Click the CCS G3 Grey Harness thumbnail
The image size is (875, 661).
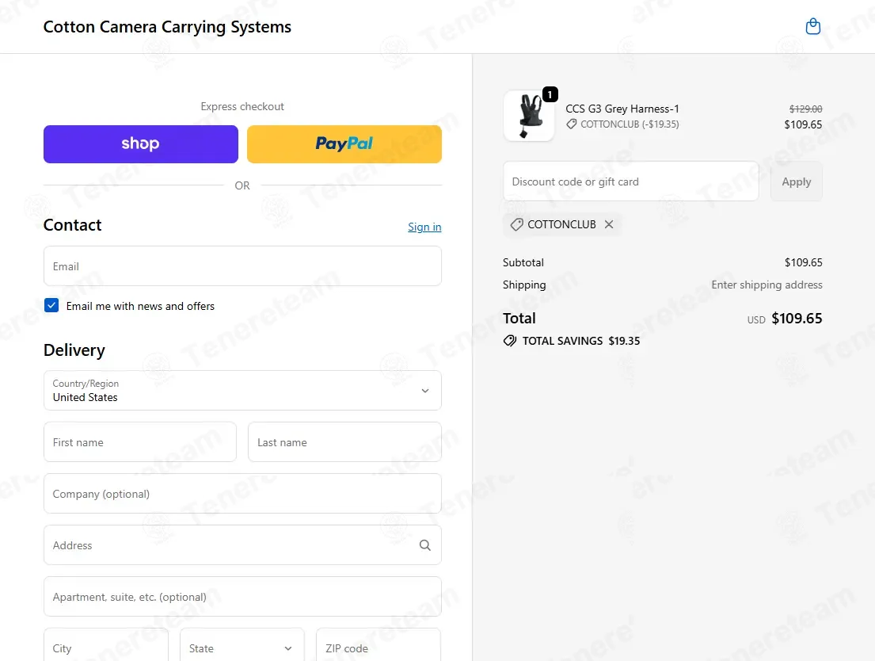tap(528, 116)
